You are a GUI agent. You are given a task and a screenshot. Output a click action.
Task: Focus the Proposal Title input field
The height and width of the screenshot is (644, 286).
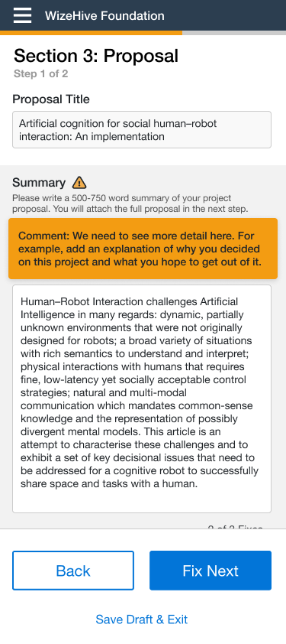pyautogui.click(x=142, y=129)
